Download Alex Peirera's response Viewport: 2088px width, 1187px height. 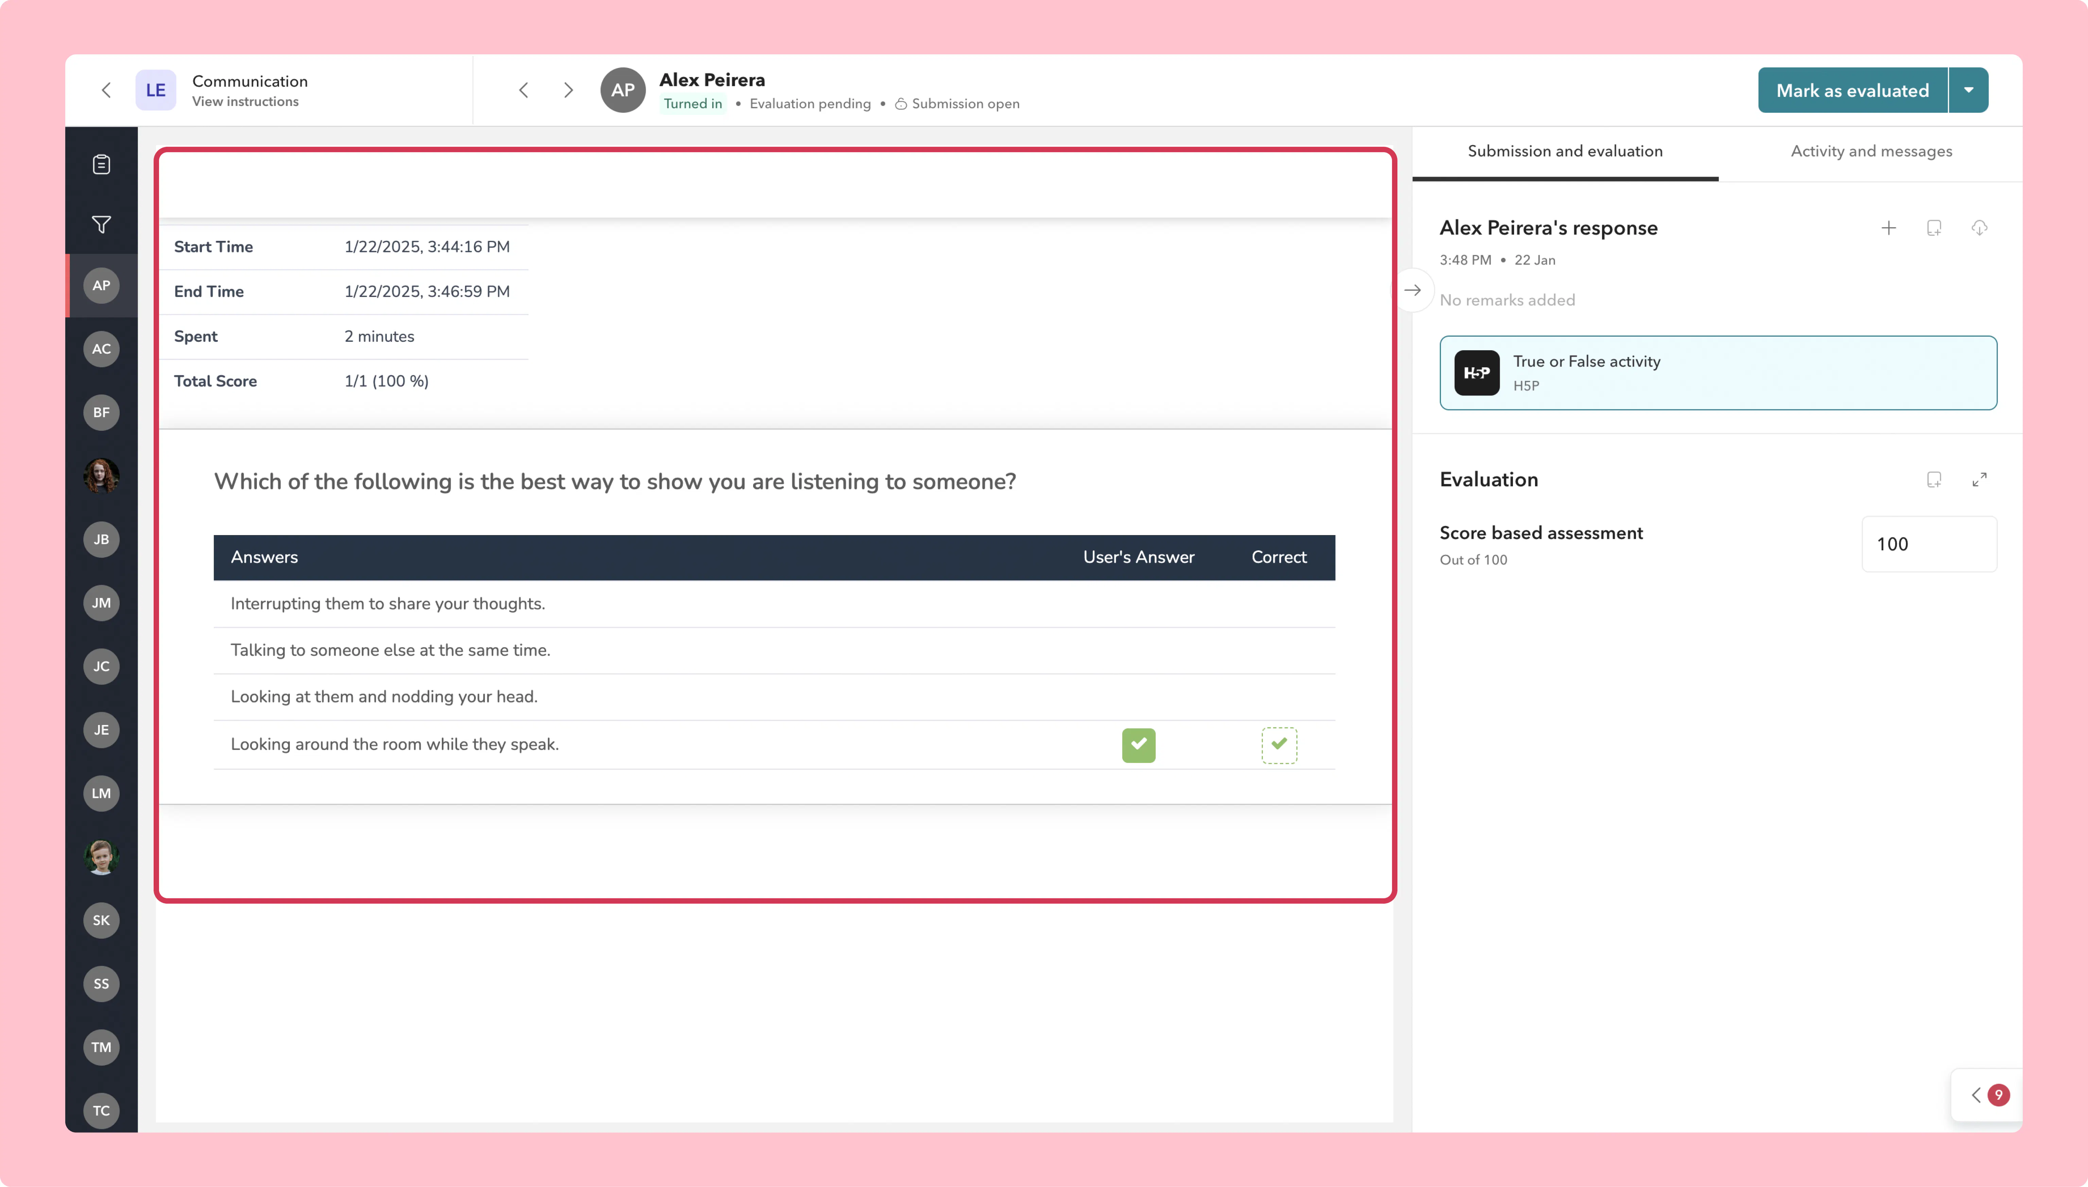[1980, 228]
